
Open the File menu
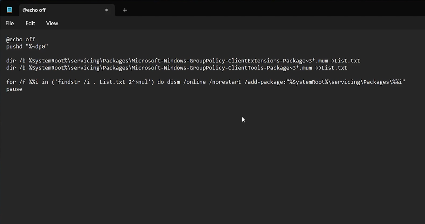point(10,23)
